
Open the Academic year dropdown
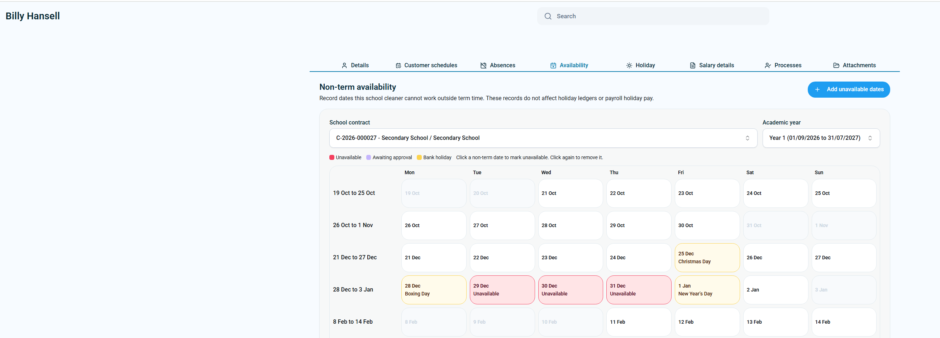click(821, 138)
